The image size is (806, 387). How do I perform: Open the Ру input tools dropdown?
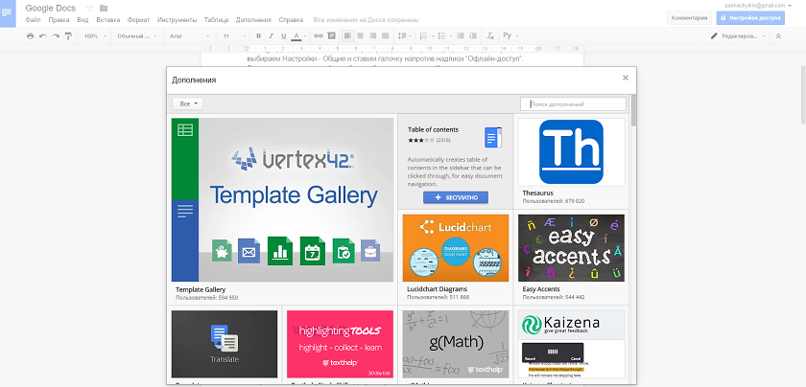tap(510, 36)
